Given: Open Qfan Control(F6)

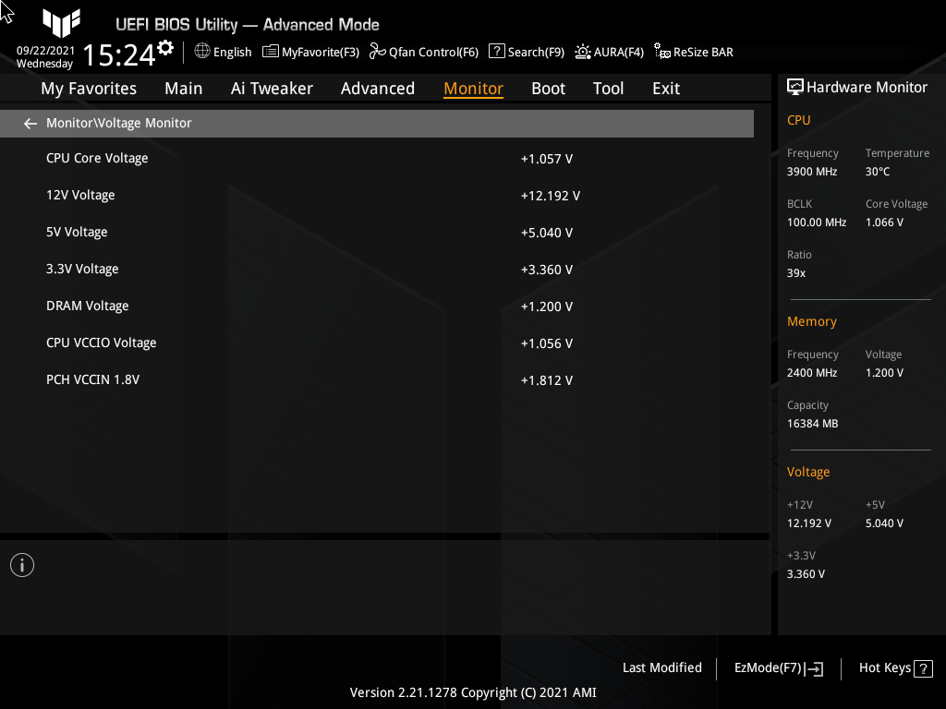Looking at the screenshot, I should (424, 52).
